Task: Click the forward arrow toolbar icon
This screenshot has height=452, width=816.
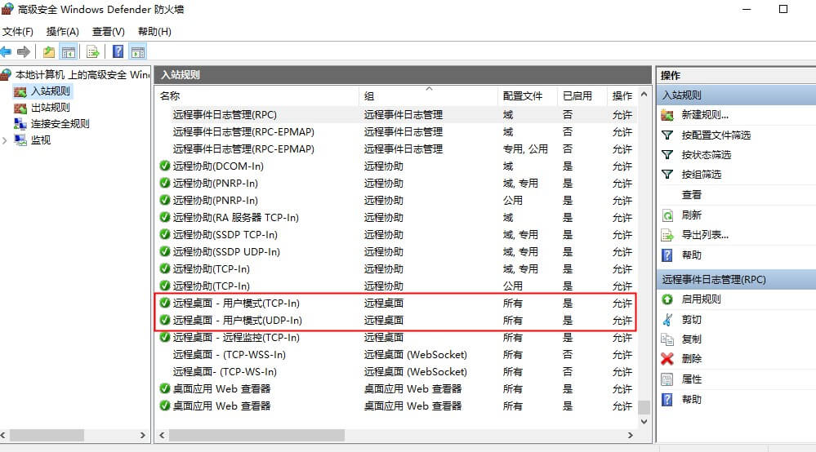Action: pyautogui.click(x=24, y=51)
